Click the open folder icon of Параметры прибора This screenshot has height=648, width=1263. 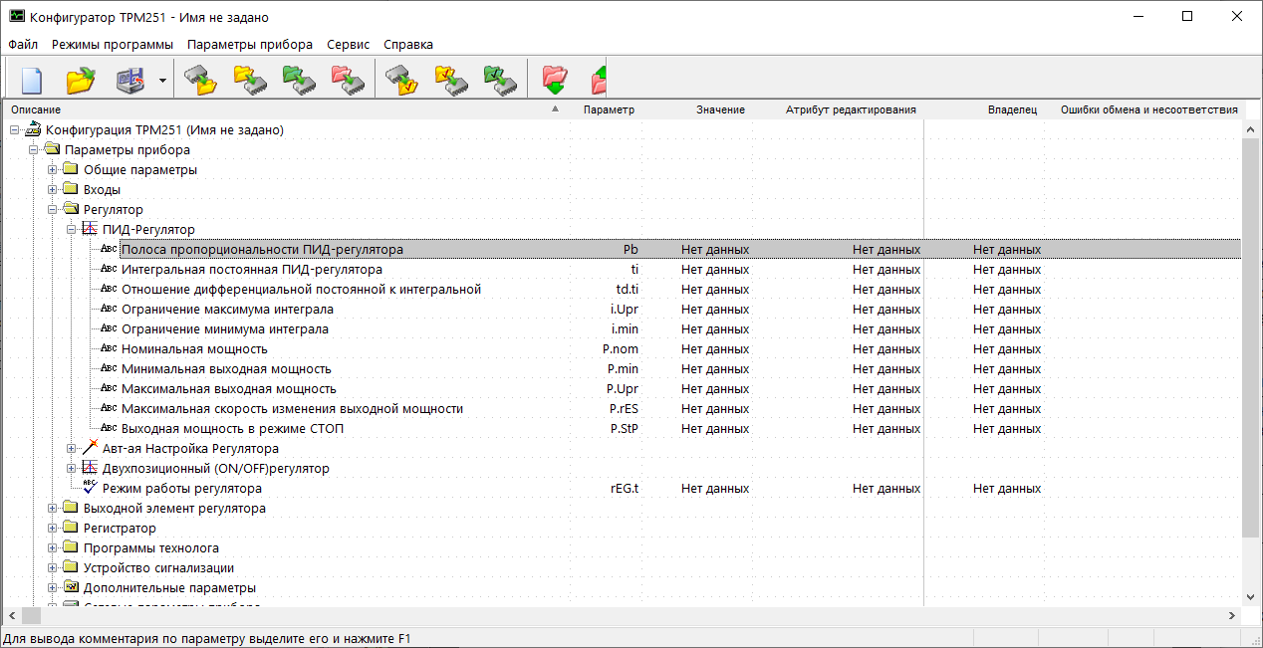tap(53, 150)
